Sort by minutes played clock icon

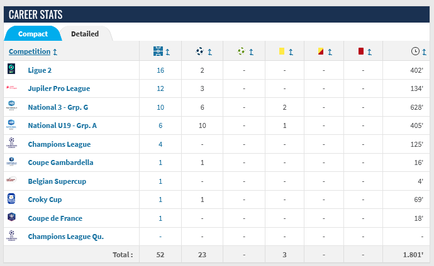pos(417,51)
